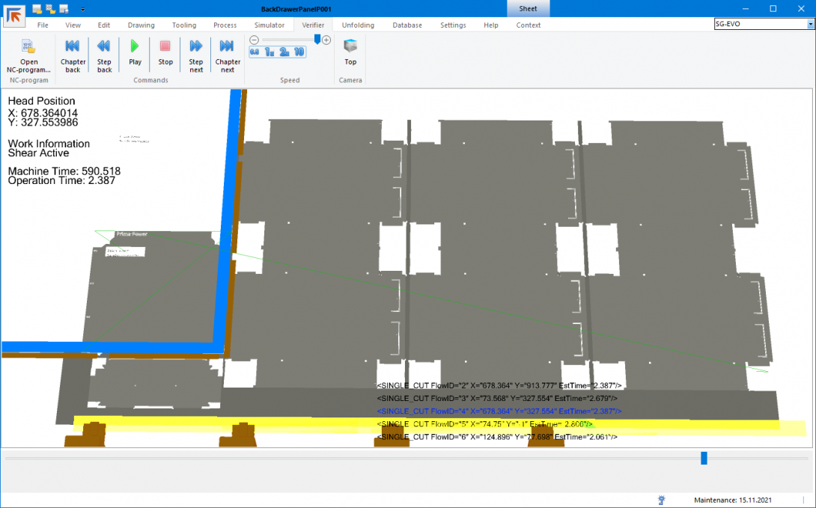Select the 0.5x speed preset

click(x=255, y=52)
